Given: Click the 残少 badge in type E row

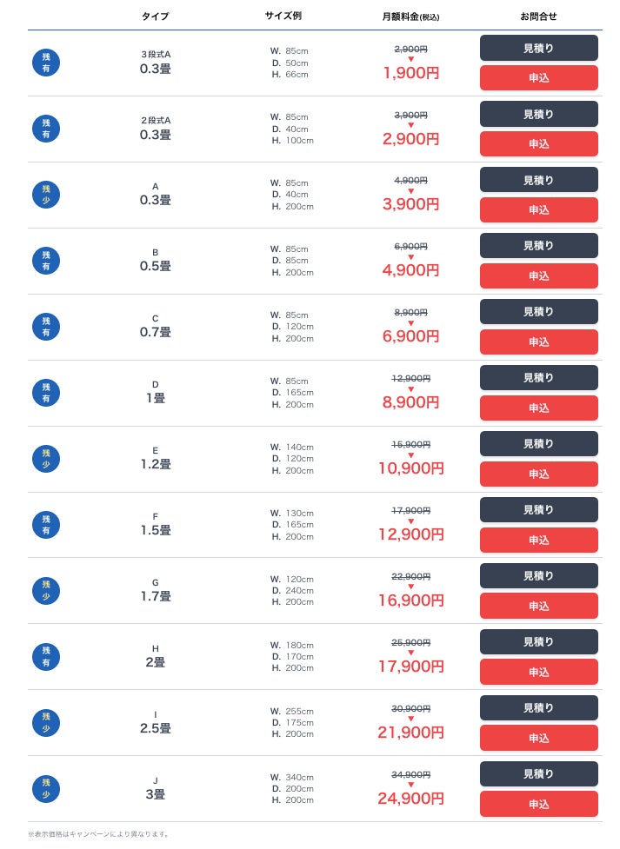Looking at the screenshot, I should click(x=46, y=459).
